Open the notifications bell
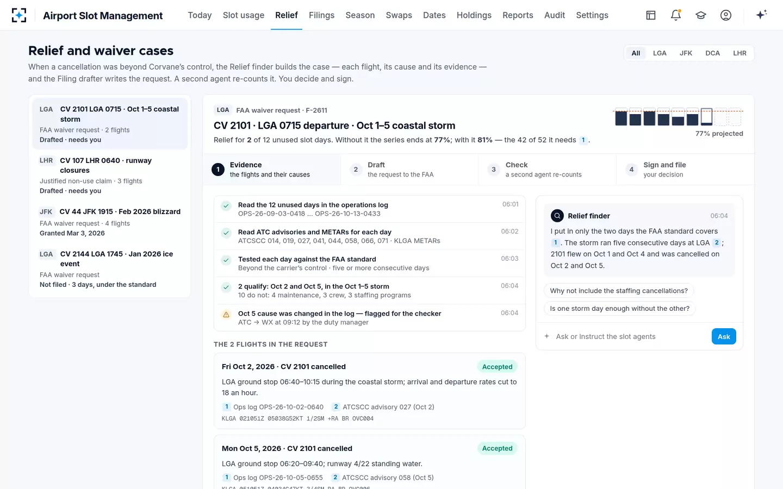This screenshot has height=489, width=783. click(x=676, y=15)
